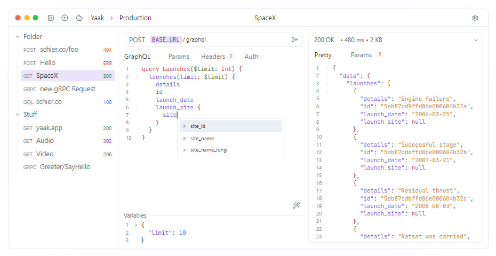
Task: Click the 200 OK status text
Action: coord(324,40)
